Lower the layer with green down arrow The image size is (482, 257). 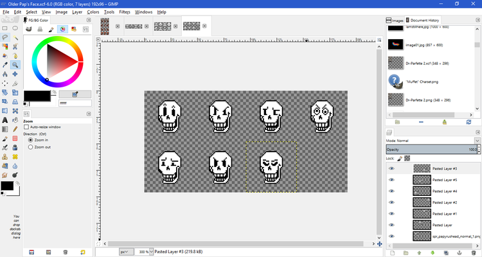click(x=433, y=253)
